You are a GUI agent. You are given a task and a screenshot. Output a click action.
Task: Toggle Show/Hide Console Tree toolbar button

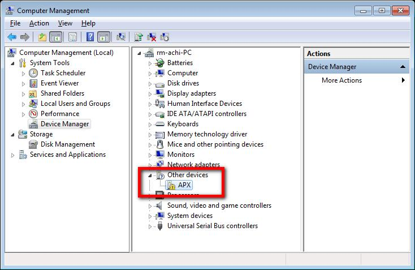55,37
